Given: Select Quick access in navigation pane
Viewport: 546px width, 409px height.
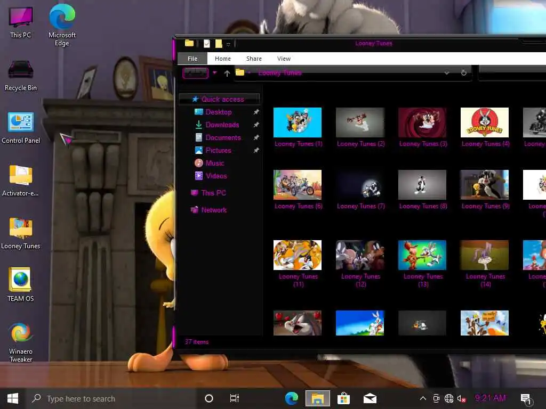Looking at the screenshot, I should coord(219,99).
